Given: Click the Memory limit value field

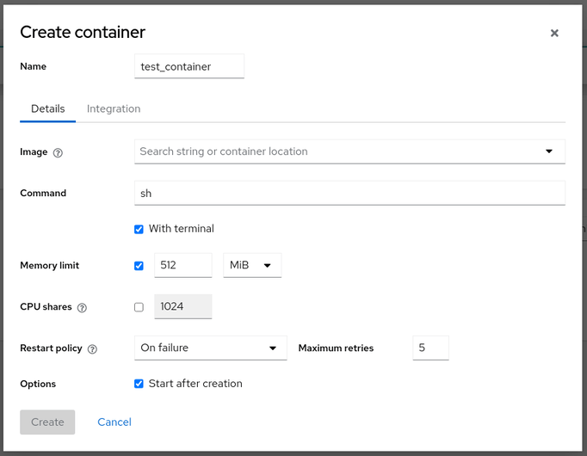Looking at the screenshot, I should 182,265.
